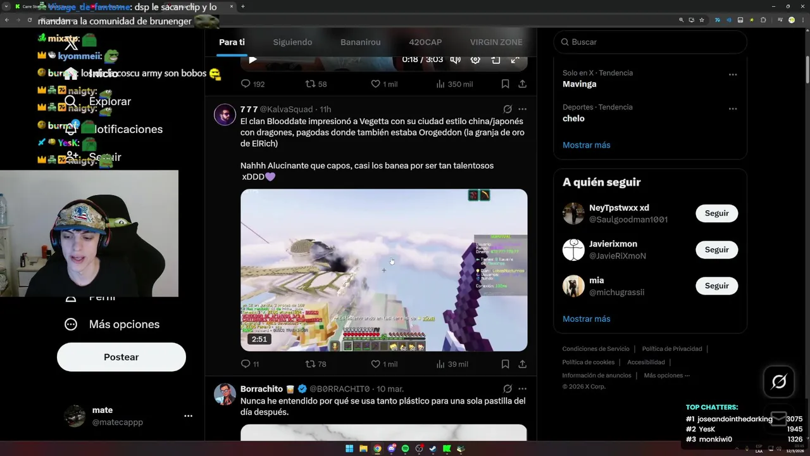
Task: Open File Explorer from the taskbar
Action: point(363,449)
